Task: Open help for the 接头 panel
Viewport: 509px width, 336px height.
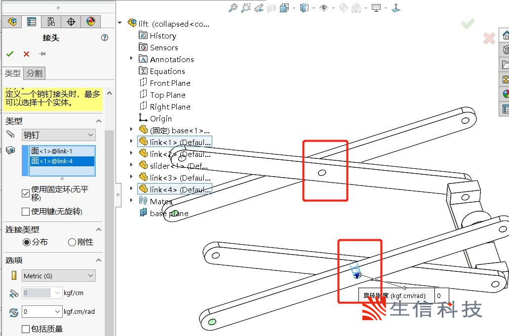Action: (x=105, y=37)
